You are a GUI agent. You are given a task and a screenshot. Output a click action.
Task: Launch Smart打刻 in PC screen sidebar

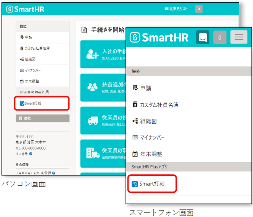tap(42, 103)
